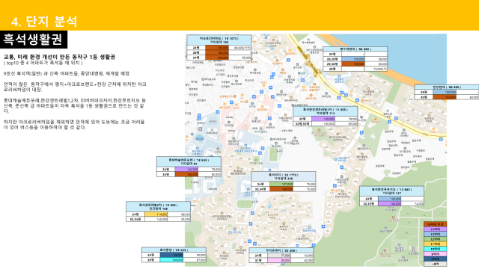Click the pink 31평 price cell

279,261
